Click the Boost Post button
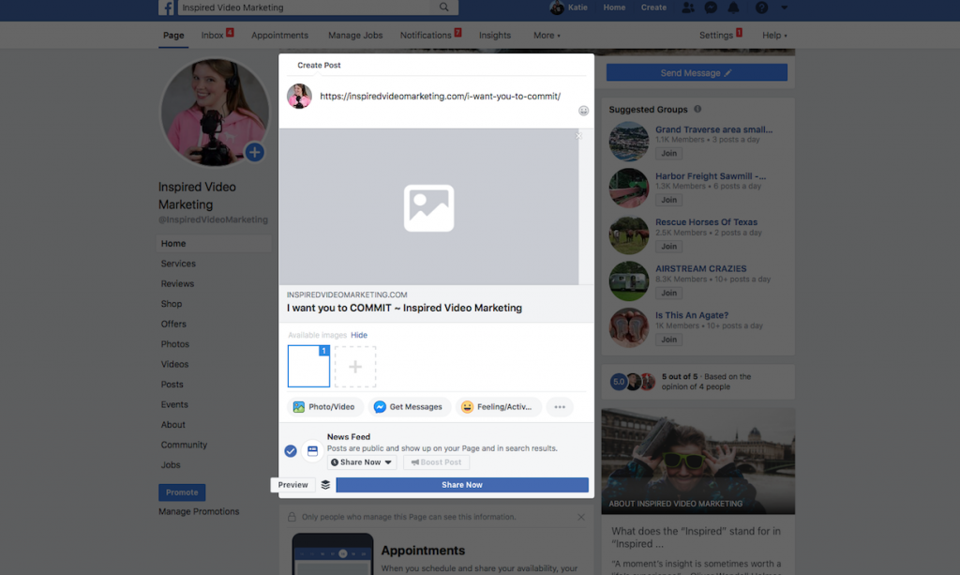The image size is (960, 575). point(436,462)
